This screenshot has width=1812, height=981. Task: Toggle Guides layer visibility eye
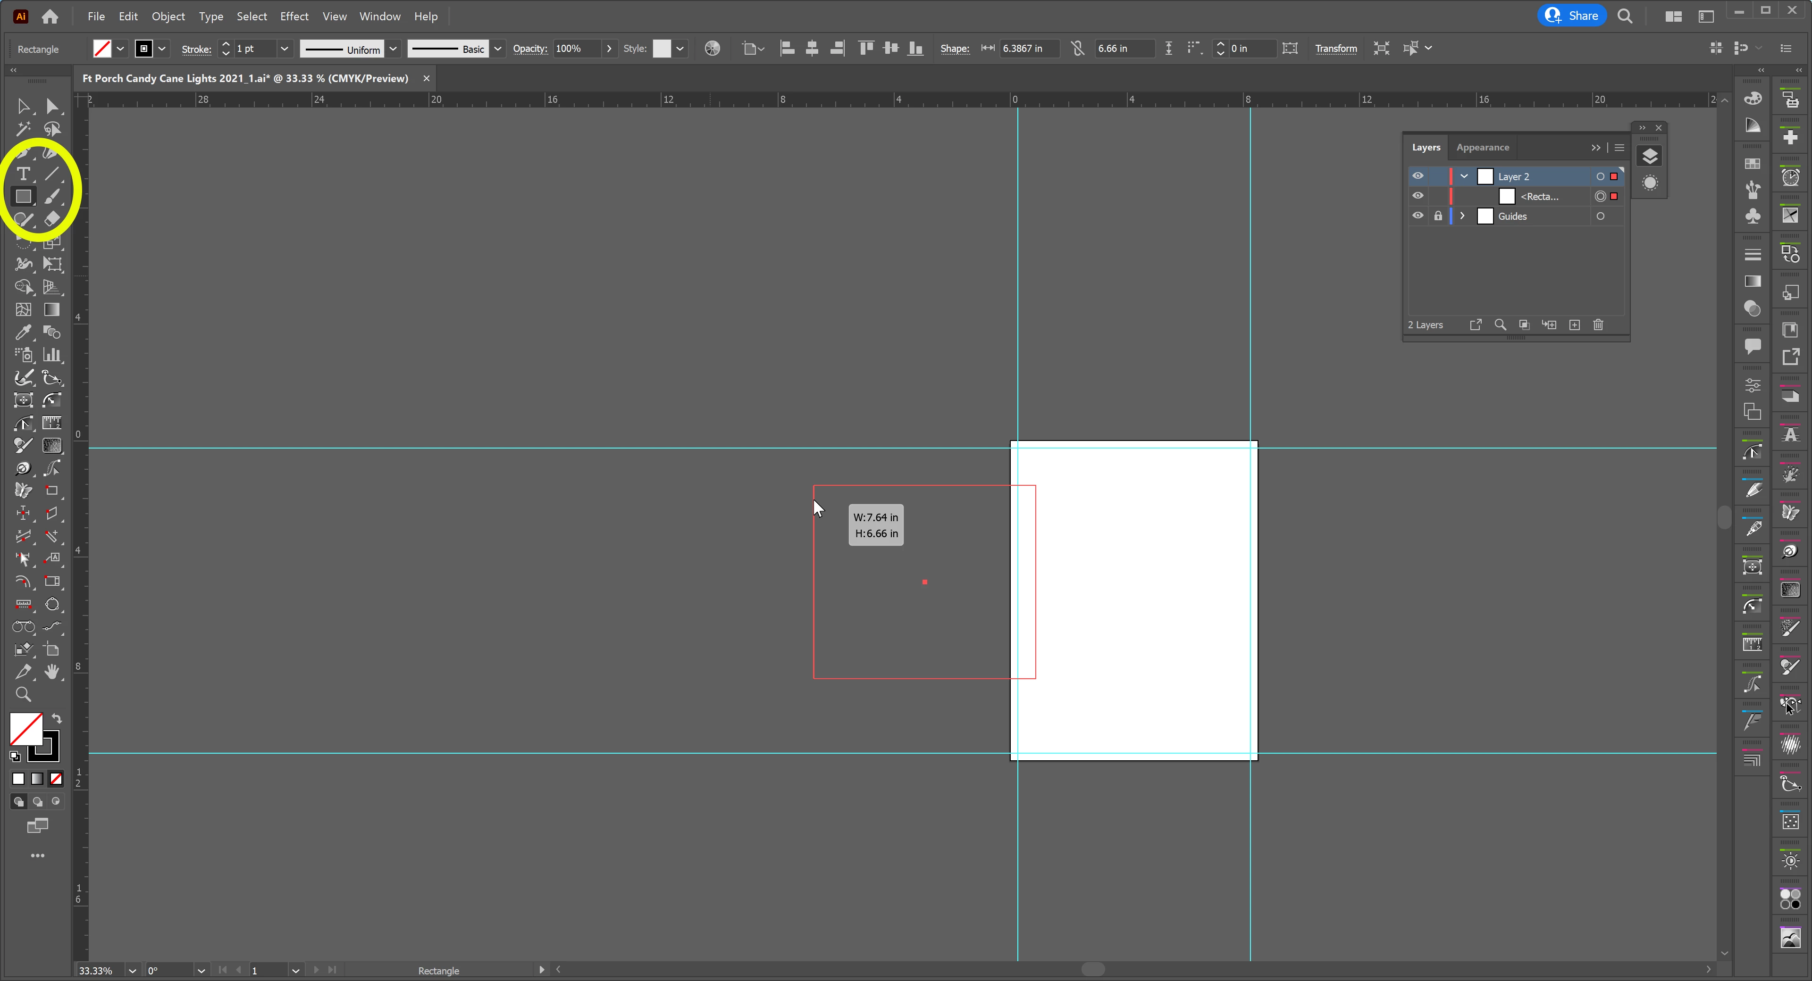[1418, 216]
